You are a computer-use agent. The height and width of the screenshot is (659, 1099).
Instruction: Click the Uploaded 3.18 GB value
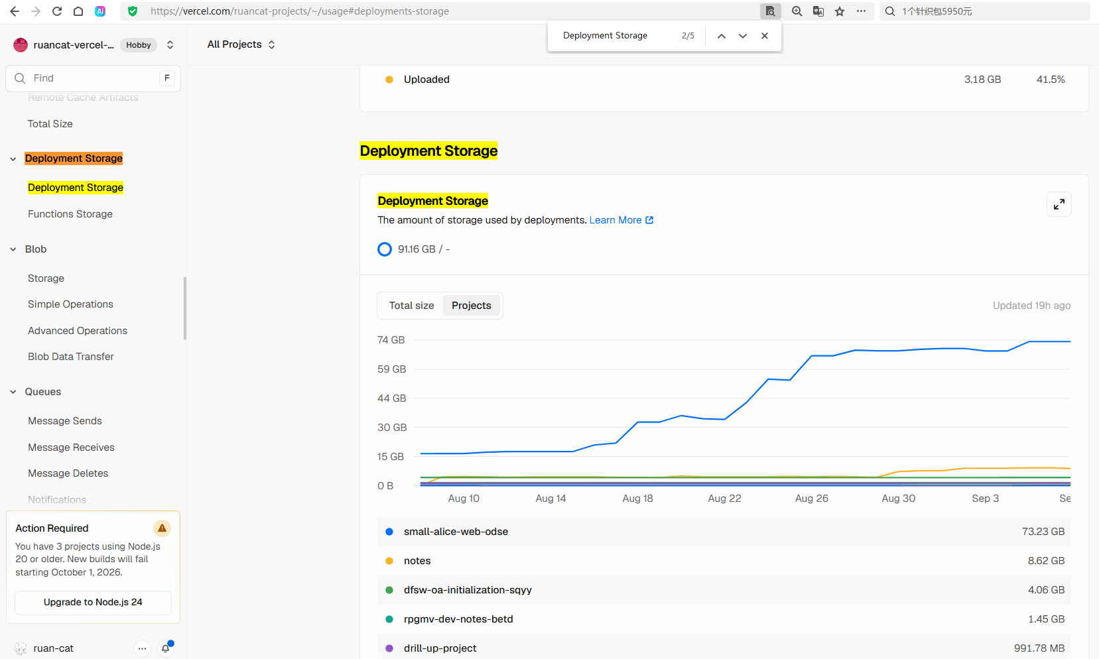point(982,80)
